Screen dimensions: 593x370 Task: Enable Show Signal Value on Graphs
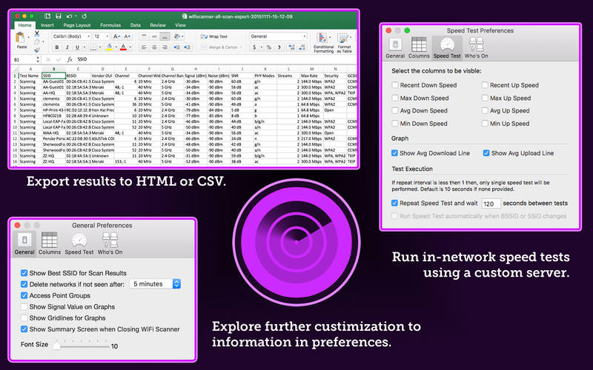pyautogui.click(x=24, y=307)
